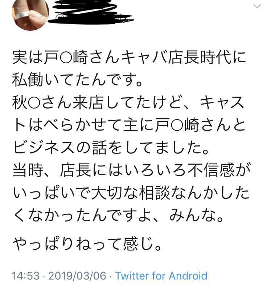
Task: Click the word "Android" in the source label
Action: [188, 276]
